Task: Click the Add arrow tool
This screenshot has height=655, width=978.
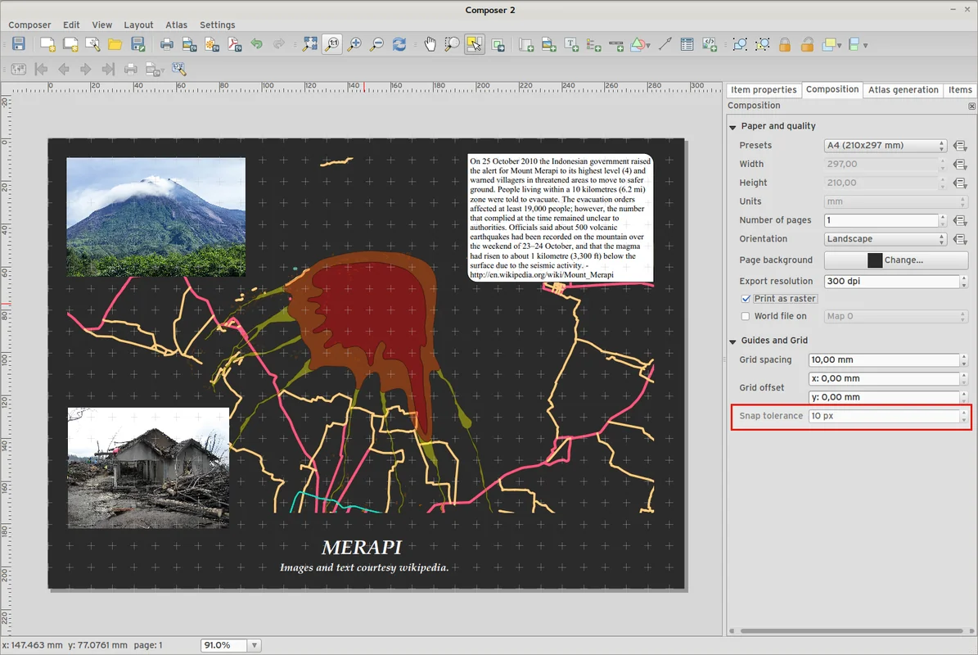Action: point(665,44)
